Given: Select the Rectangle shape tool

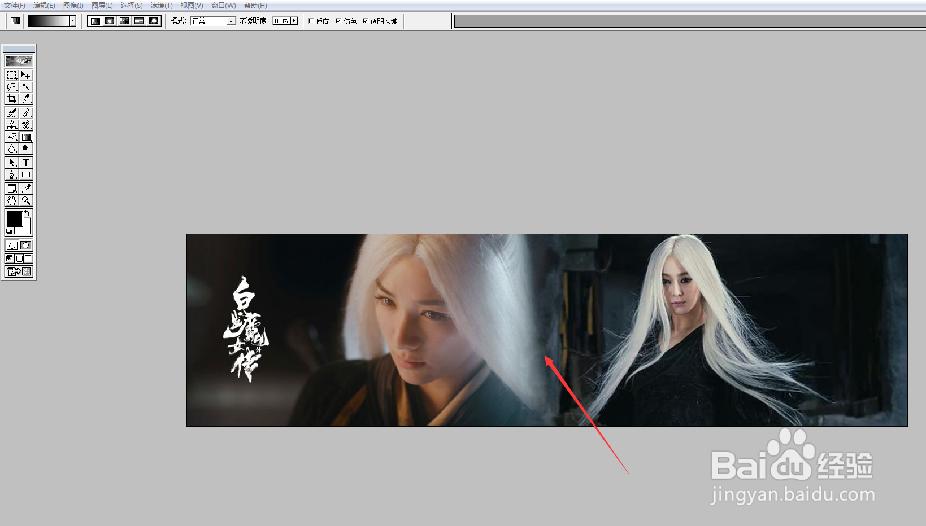Looking at the screenshot, I should coord(26,174).
